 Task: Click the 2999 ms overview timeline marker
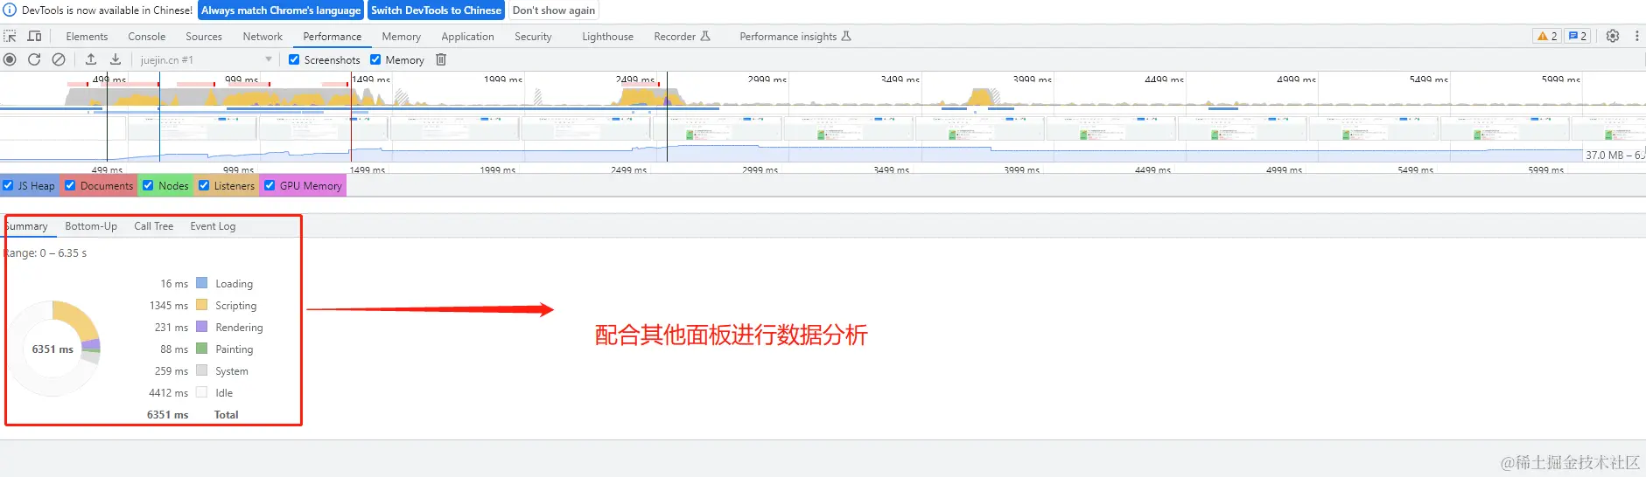click(x=767, y=79)
